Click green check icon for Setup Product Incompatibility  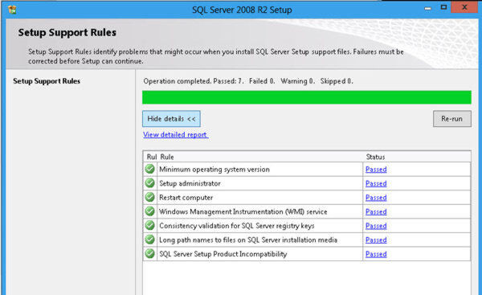pos(149,254)
